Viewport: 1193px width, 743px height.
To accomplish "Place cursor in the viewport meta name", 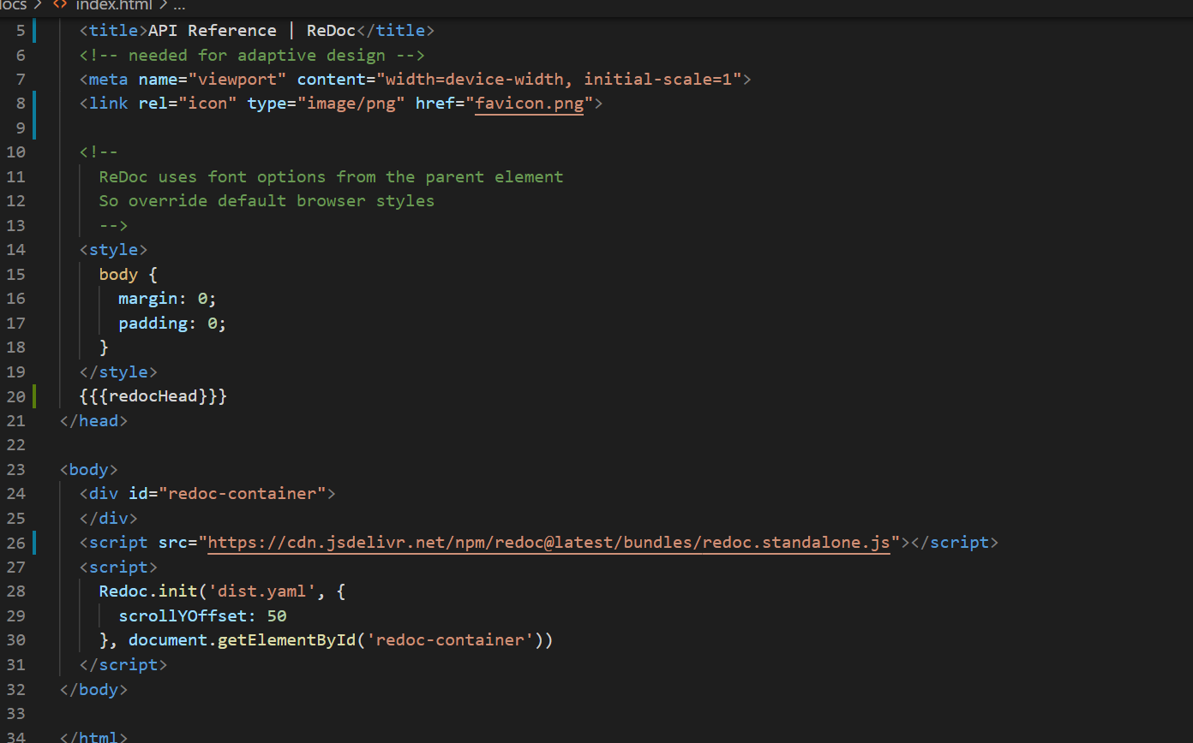I will 239,78.
